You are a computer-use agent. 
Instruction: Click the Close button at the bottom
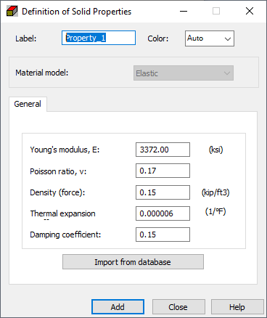(x=178, y=307)
